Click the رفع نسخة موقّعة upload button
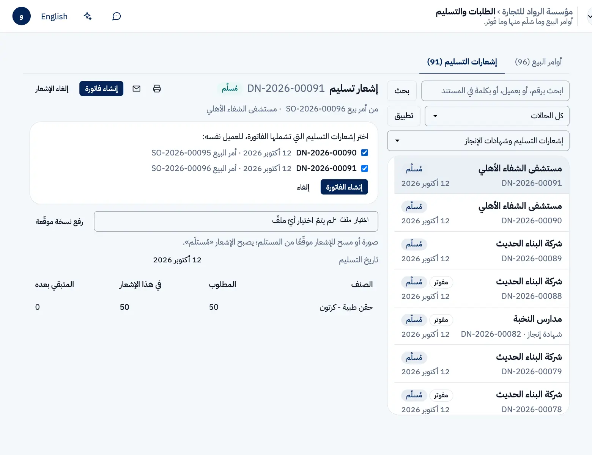This screenshot has width=592, height=455. (x=59, y=221)
